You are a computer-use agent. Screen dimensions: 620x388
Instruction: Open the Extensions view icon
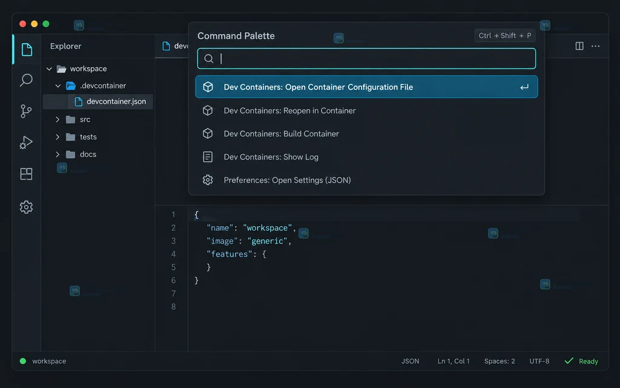[x=26, y=174]
